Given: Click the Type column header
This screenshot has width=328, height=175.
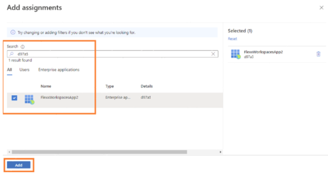Looking at the screenshot, I should (x=110, y=86).
